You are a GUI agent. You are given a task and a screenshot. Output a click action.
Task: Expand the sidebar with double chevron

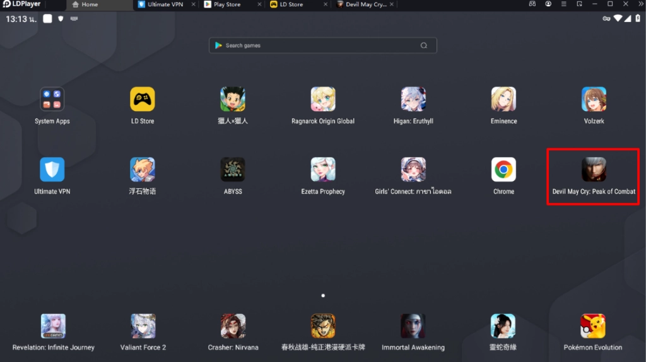point(641,4)
